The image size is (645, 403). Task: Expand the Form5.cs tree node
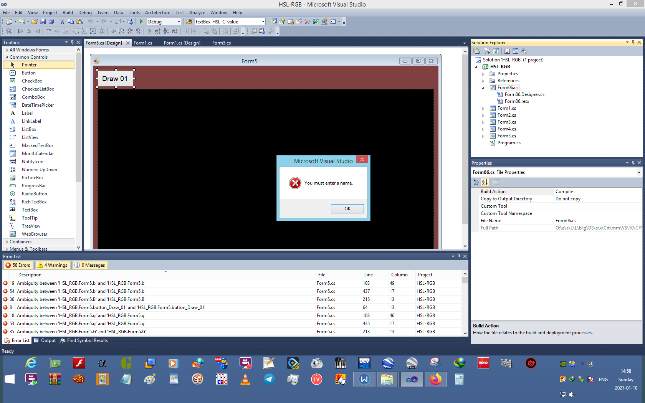(x=483, y=136)
